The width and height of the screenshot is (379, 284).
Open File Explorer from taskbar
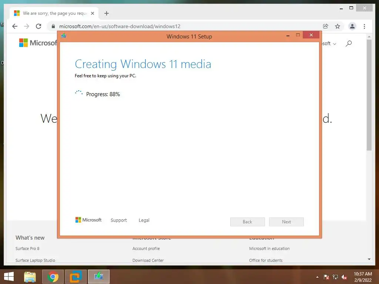pyautogui.click(x=30, y=277)
